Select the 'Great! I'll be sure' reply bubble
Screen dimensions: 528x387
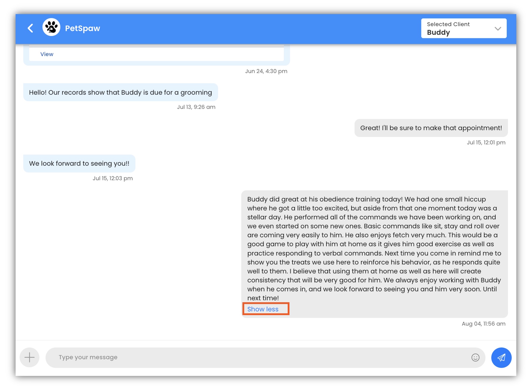click(x=431, y=128)
